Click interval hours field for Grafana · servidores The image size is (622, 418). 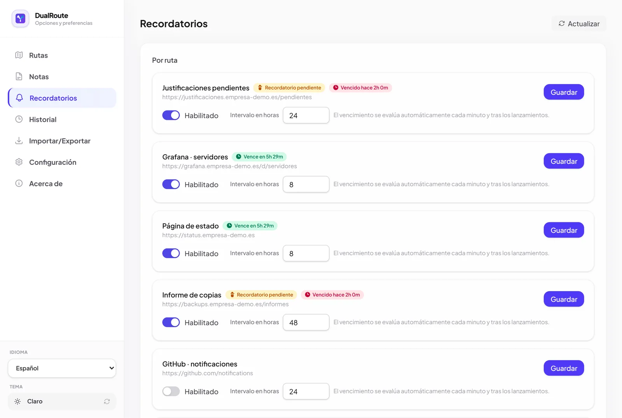306,184
